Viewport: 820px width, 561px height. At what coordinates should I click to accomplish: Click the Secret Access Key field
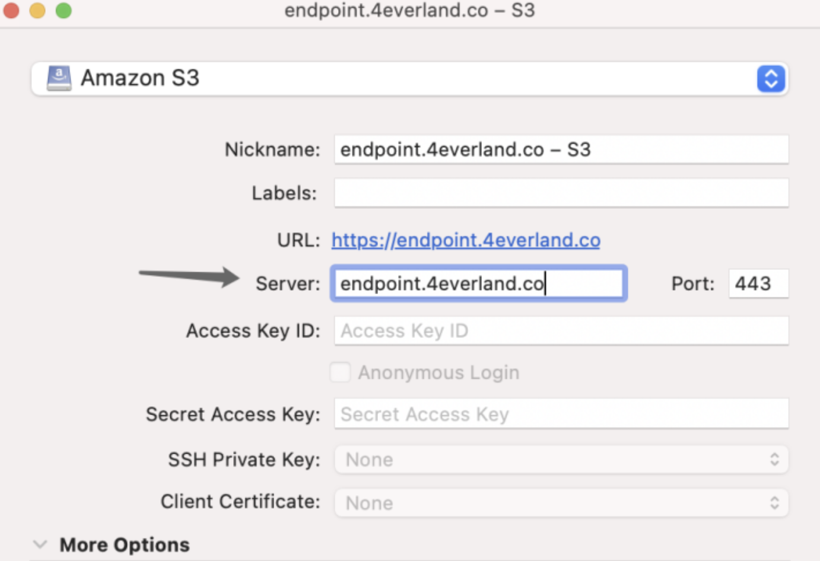(561, 414)
